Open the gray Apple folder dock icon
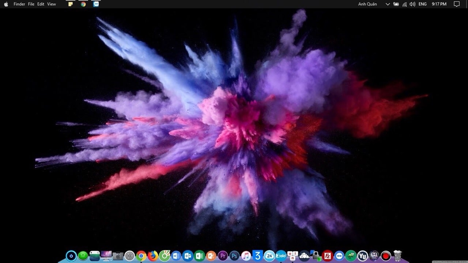This screenshot has height=263, width=468. [118, 256]
